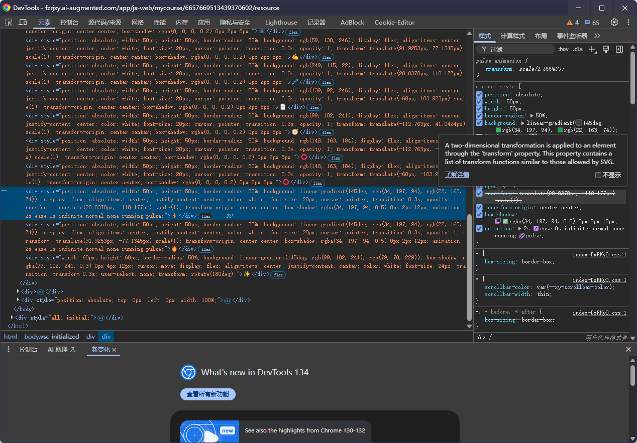Open DevTools settings gear
Viewport: 637px width, 443px height.
pos(614,23)
